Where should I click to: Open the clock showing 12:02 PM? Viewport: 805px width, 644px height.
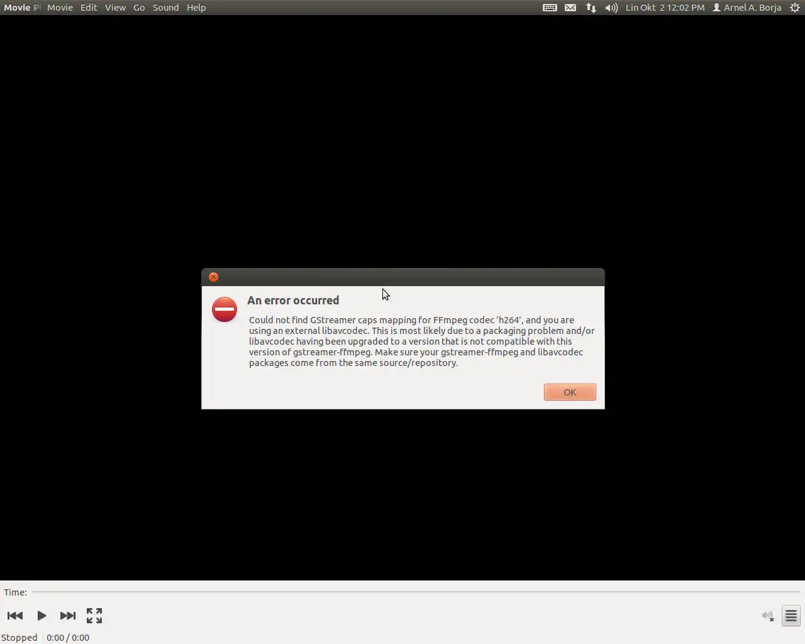coord(665,8)
